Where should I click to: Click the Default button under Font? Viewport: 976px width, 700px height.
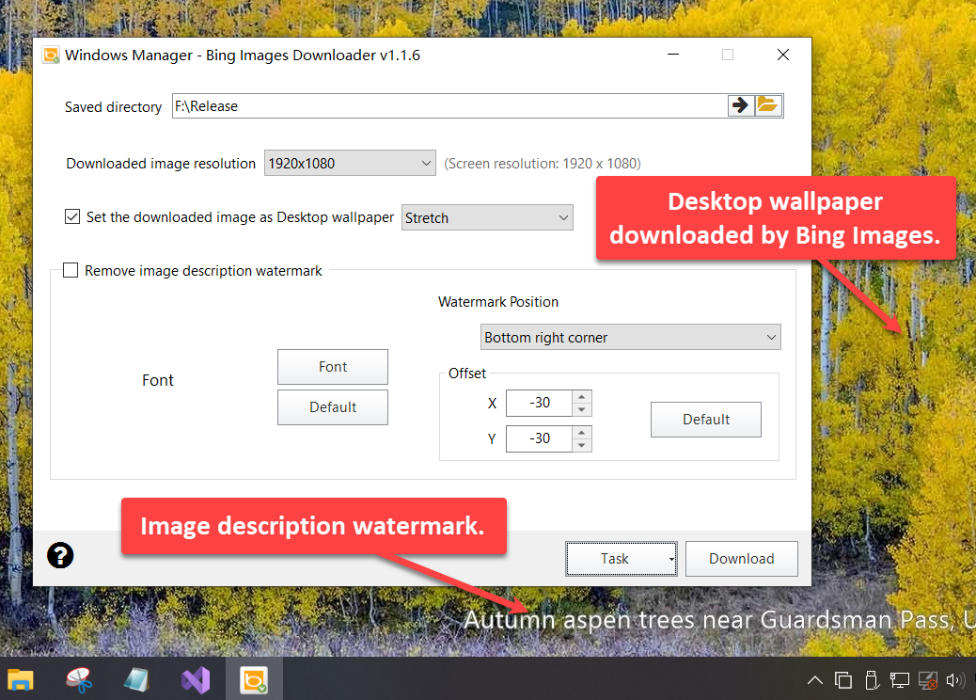tap(333, 407)
